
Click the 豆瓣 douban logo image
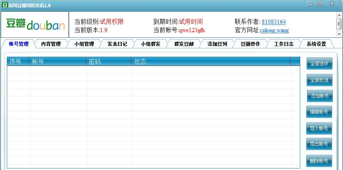35,25
